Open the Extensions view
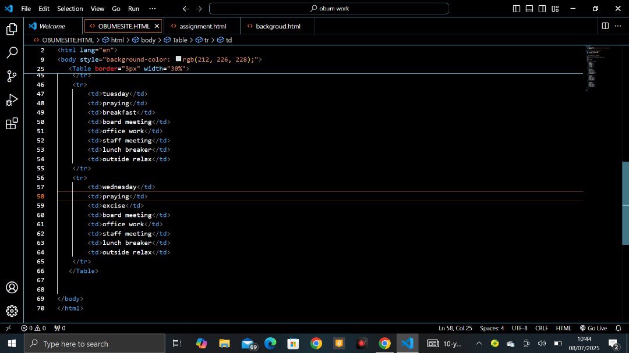This screenshot has height=353, width=629. pos(12,123)
